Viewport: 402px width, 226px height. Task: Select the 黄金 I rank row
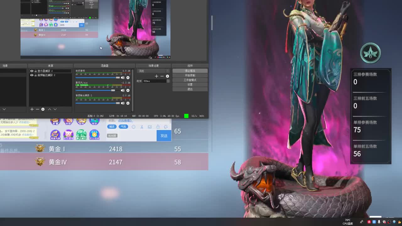click(x=104, y=149)
